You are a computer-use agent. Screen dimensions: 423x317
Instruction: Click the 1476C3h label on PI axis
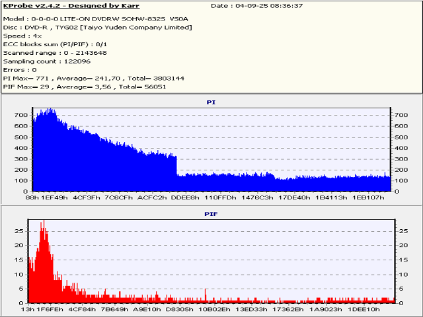257,197
